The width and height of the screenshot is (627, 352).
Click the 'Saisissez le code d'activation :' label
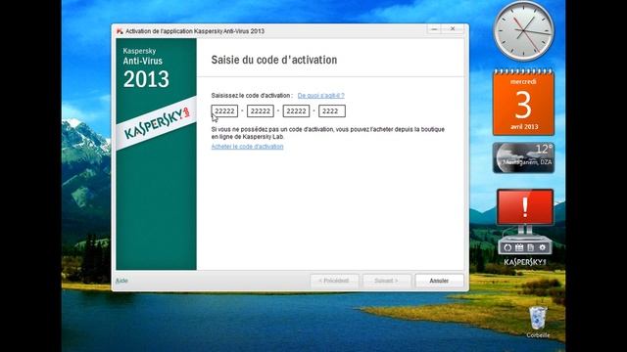pyautogui.click(x=252, y=96)
